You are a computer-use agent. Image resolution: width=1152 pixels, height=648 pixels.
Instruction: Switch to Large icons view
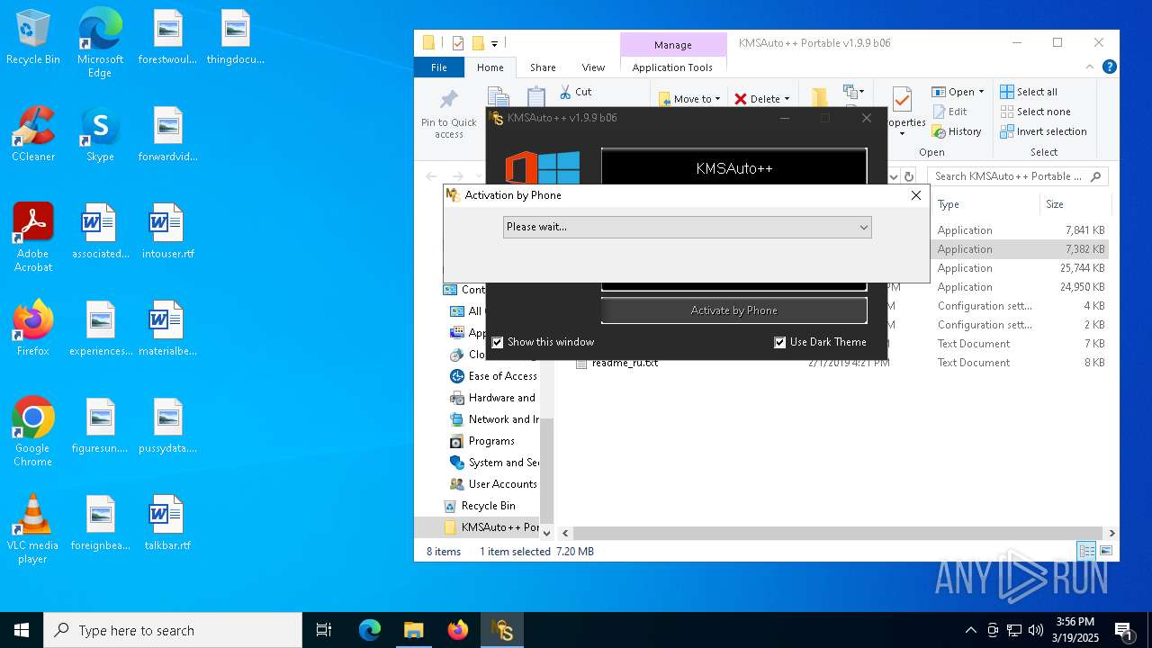[x=1106, y=551]
